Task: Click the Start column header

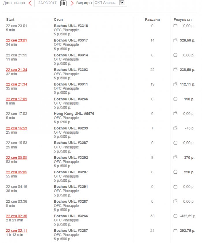Action: pos(10,20)
